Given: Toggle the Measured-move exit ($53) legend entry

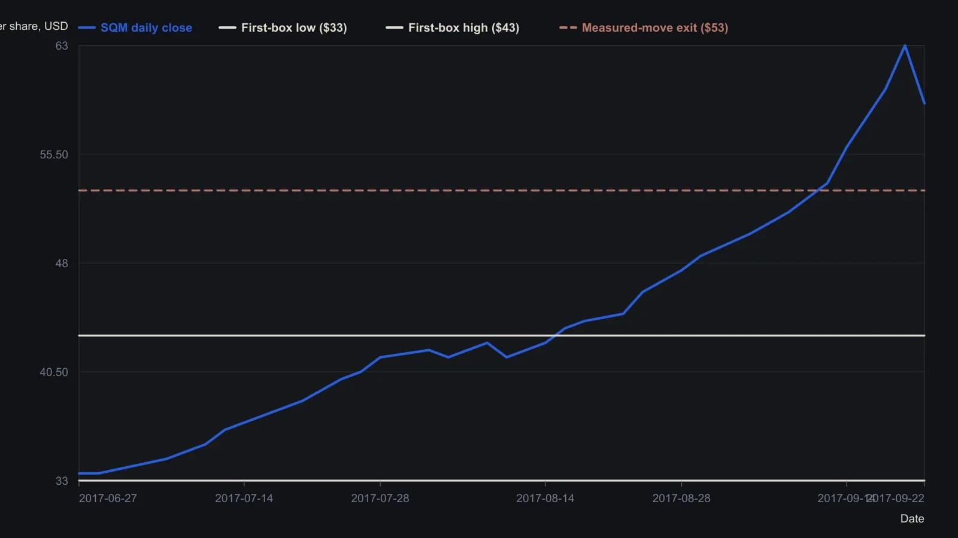Looking at the screenshot, I should pos(644,27).
